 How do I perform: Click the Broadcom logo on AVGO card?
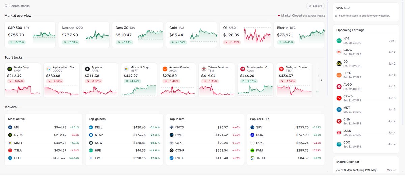point(242,69)
